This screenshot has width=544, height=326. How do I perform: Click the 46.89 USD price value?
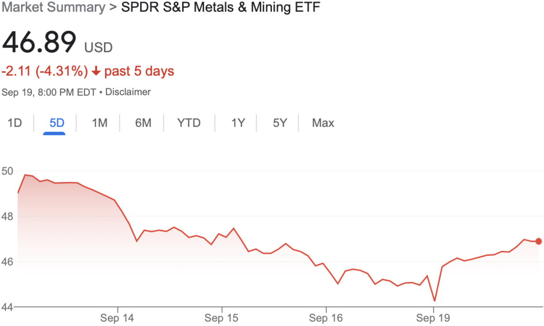[39, 42]
